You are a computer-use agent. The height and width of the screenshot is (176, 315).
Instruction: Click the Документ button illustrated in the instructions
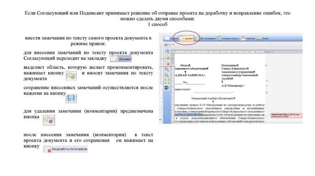[121, 59]
